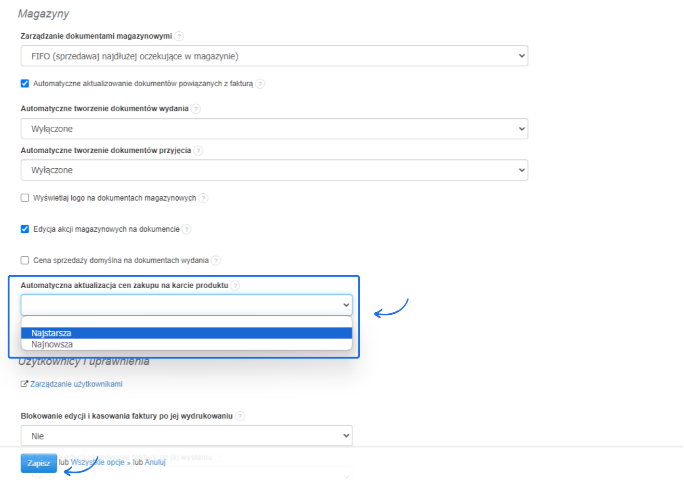Click help icon beside Blokowanie edycji po wydrukowaniu
Image resolution: width=684 pixels, height=482 pixels.
(240, 416)
